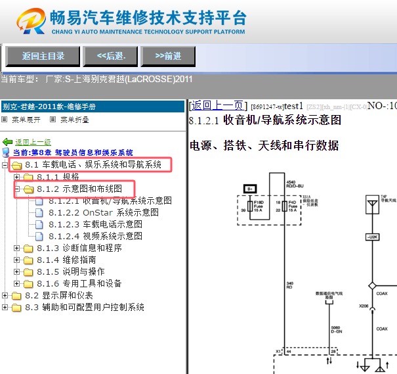The height and width of the screenshot is (374, 397).
Task: Select 8.1.1 规格 label
Action: [x=58, y=177]
